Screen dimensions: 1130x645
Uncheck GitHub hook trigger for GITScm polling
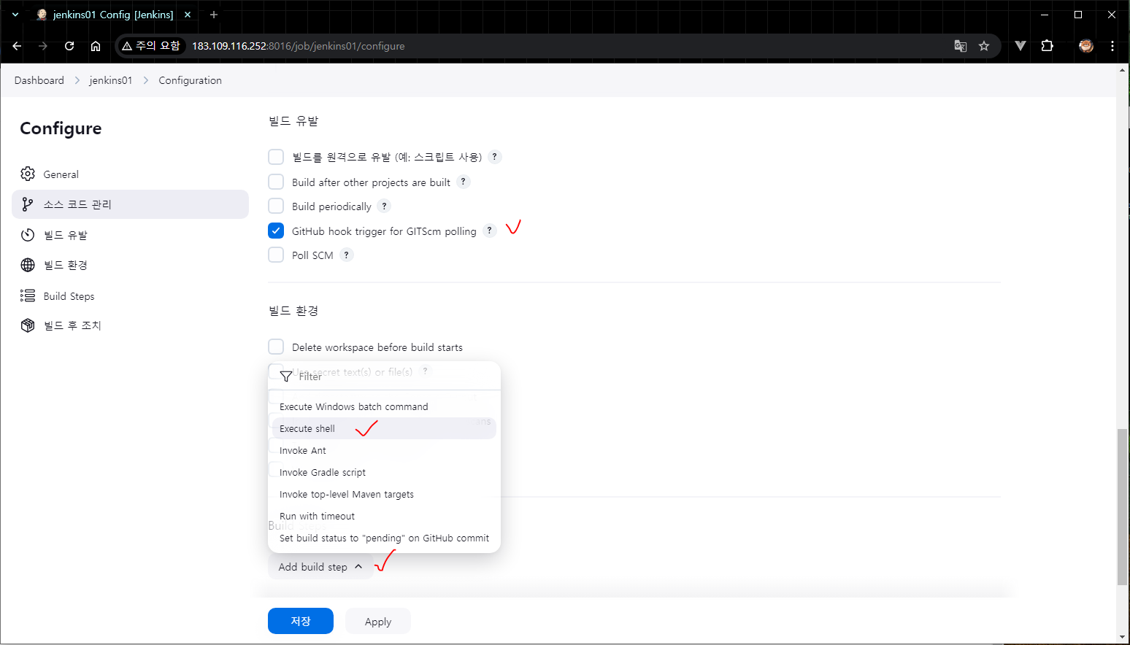[276, 231]
